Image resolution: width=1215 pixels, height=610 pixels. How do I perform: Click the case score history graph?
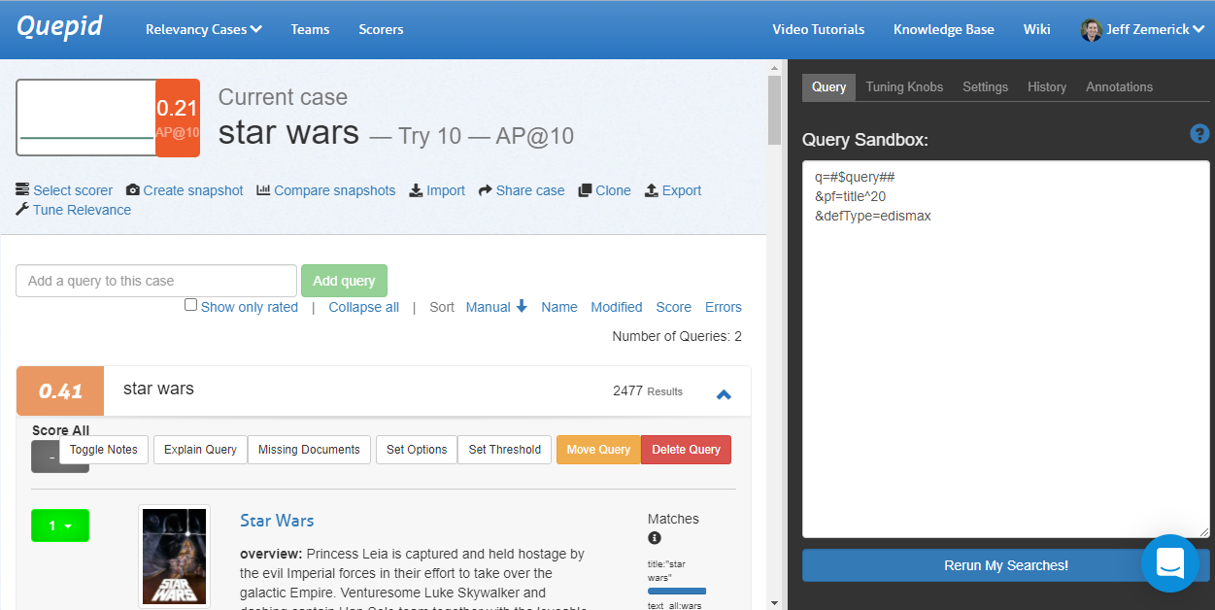[85, 118]
